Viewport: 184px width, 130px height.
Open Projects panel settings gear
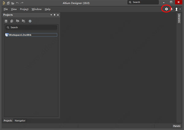click(x=30, y=21)
